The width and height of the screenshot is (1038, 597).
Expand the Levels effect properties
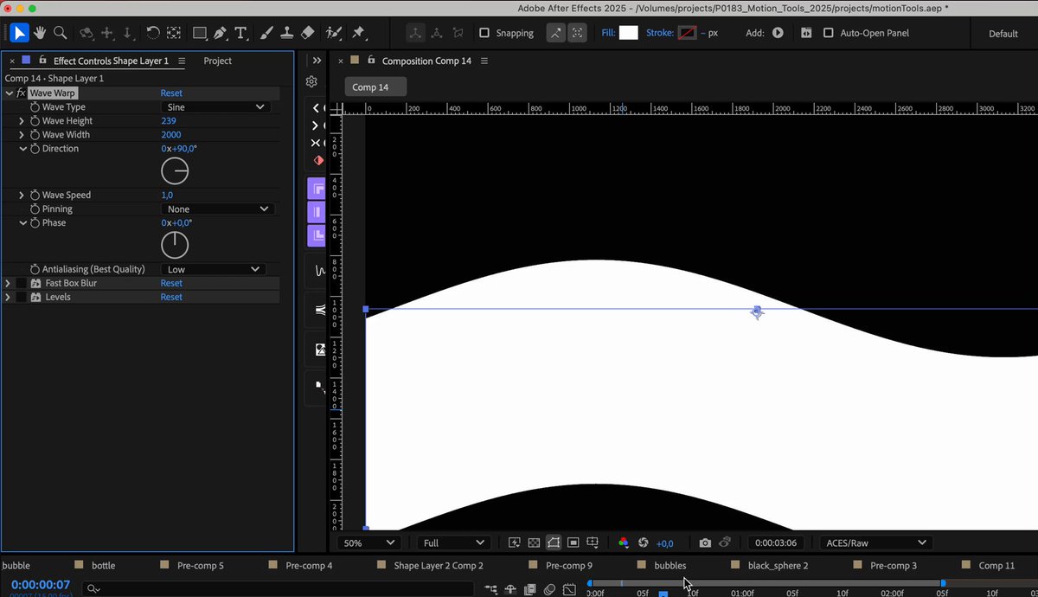[8, 297]
